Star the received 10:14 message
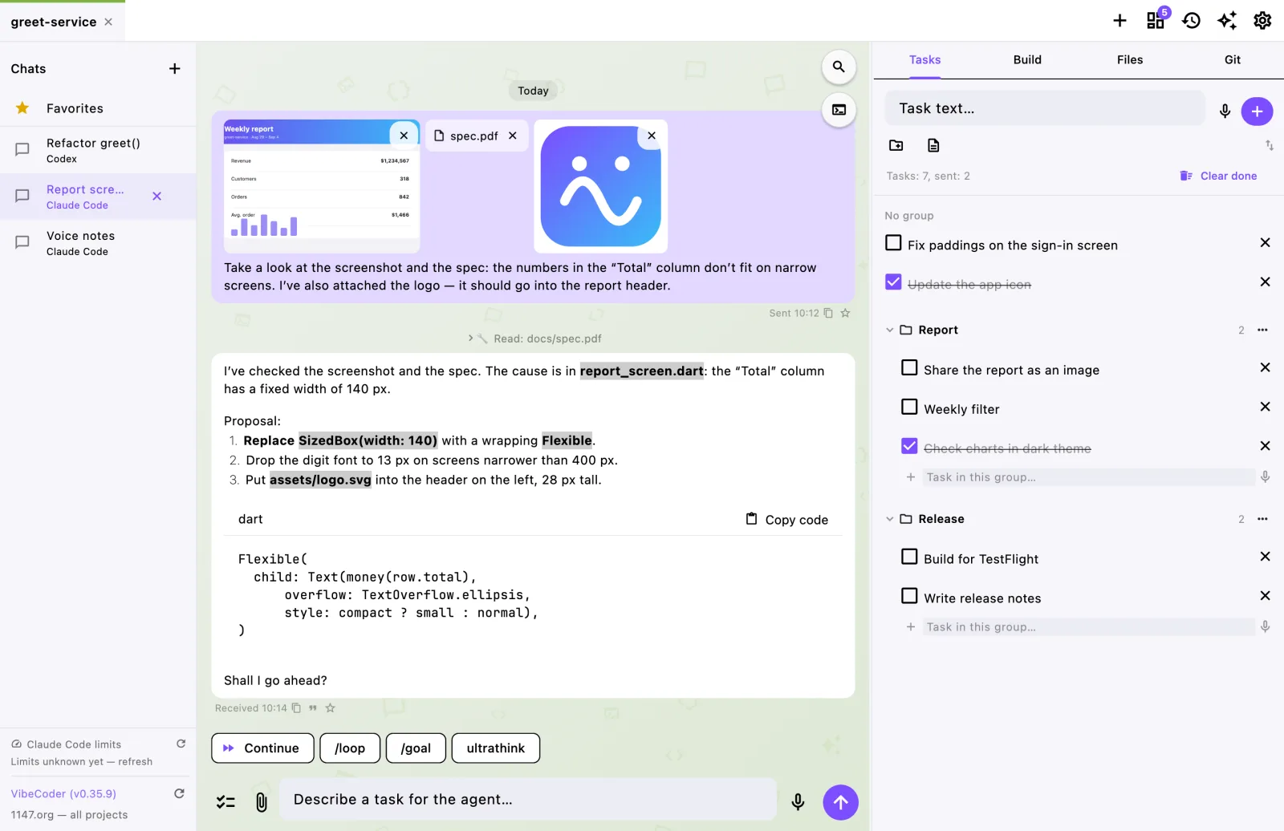Viewport: 1284px width, 831px height. tap(330, 708)
